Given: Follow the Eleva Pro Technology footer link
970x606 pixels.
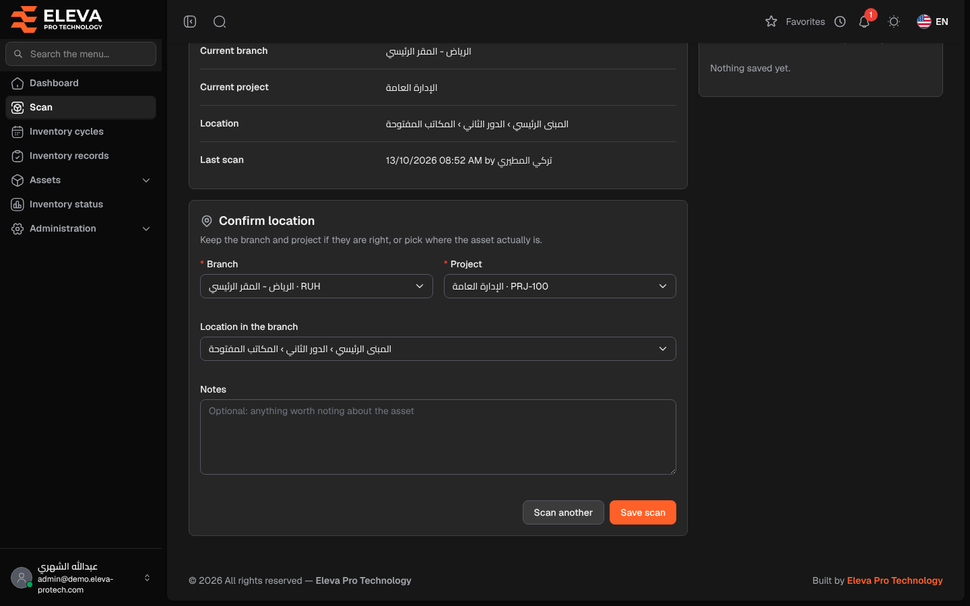Looking at the screenshot, I should tap(895, 580).
